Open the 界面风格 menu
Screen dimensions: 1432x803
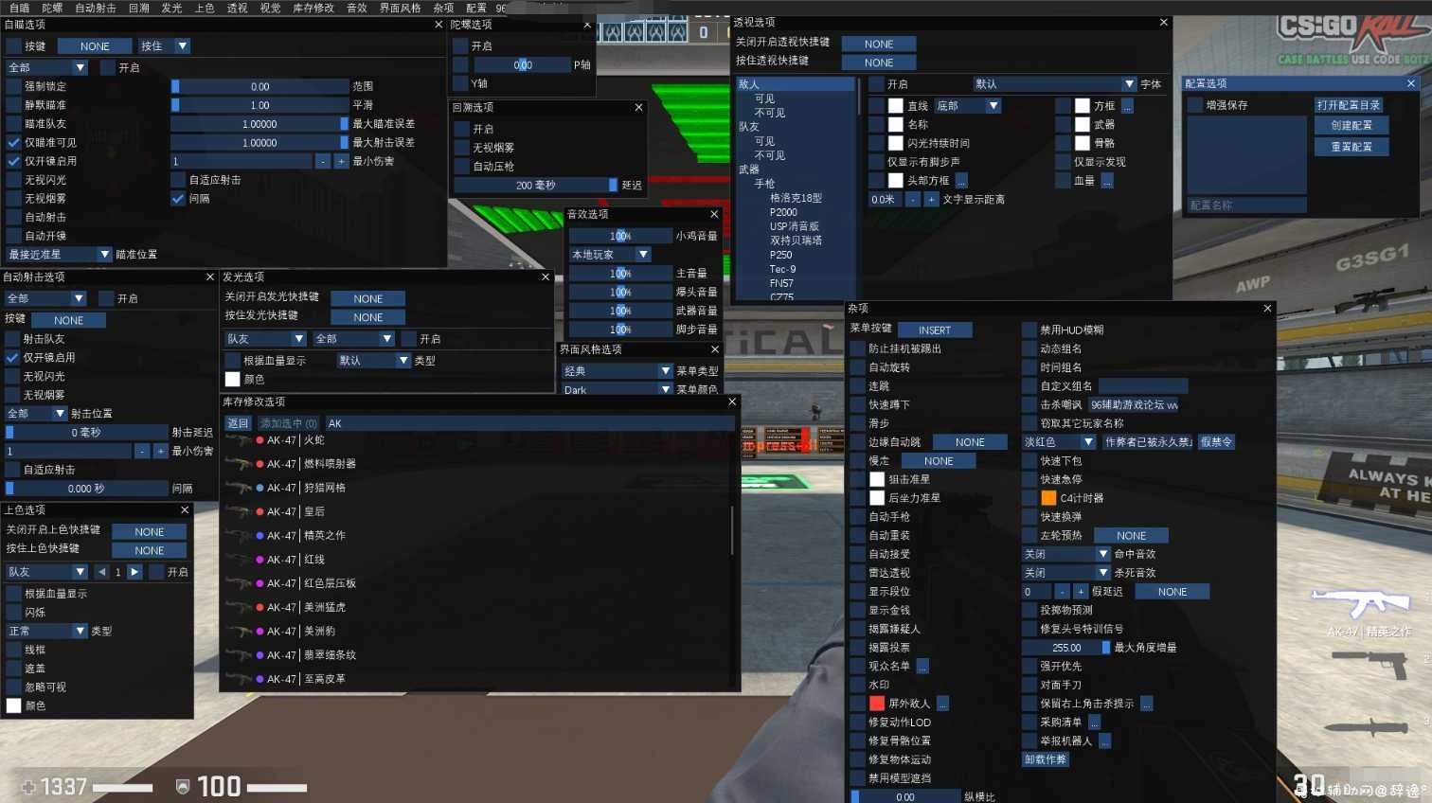[400, 8]
